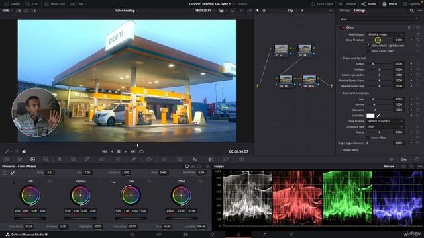
Task: Open the Tracker palette icon
Action: click(x=164, y=159)
